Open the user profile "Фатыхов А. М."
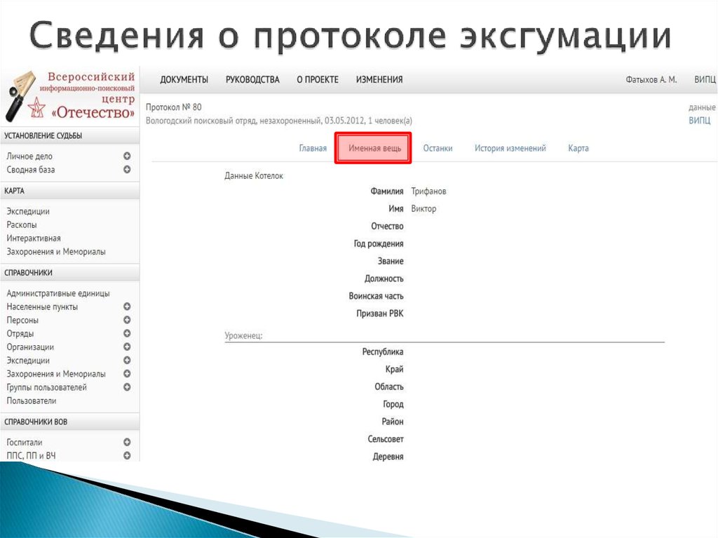The height and width of the screenshot is (538, 718). pos(652,79)
